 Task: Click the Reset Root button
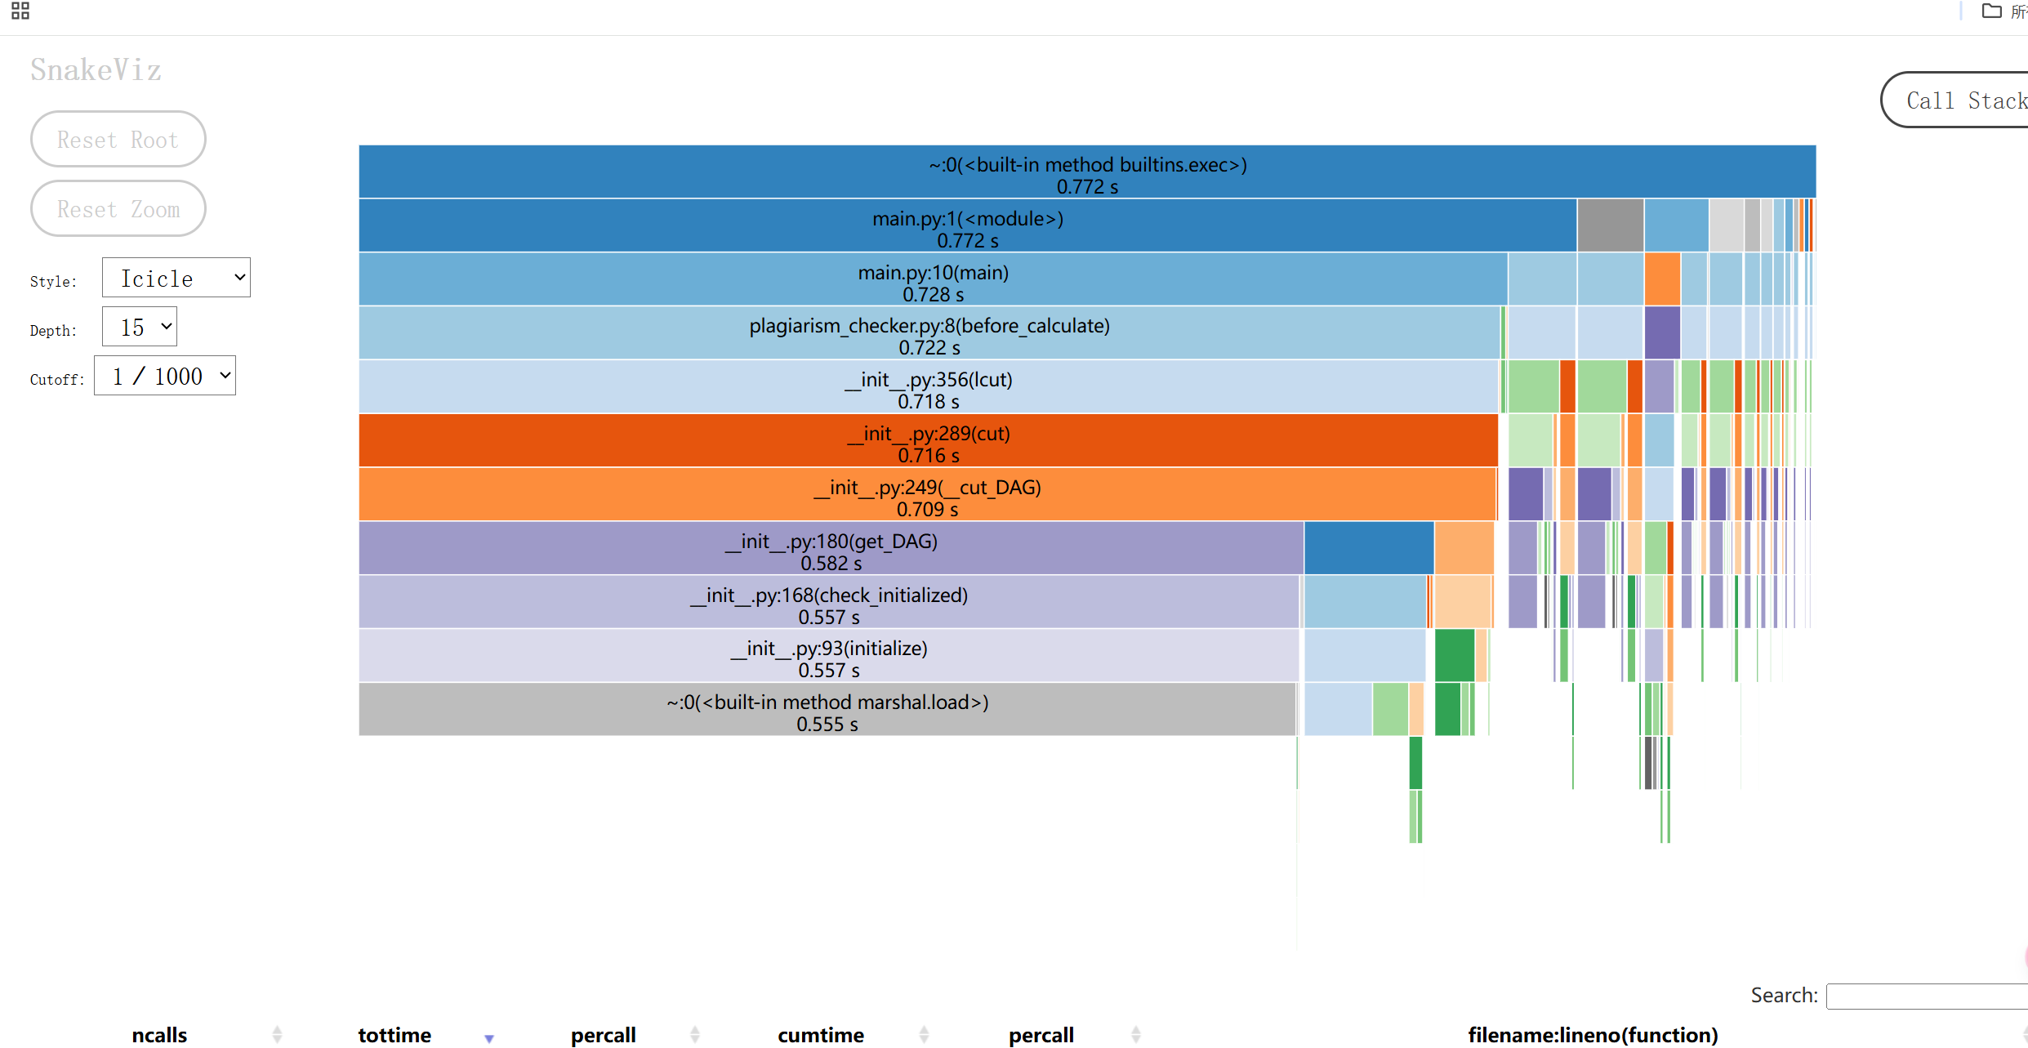118,140
